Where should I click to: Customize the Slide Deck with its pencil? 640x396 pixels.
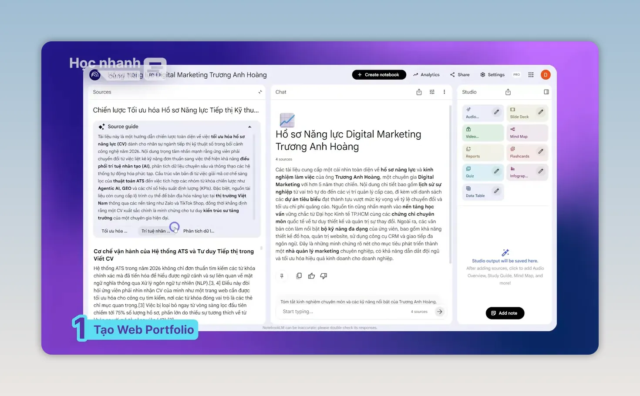tap(540, 112)
